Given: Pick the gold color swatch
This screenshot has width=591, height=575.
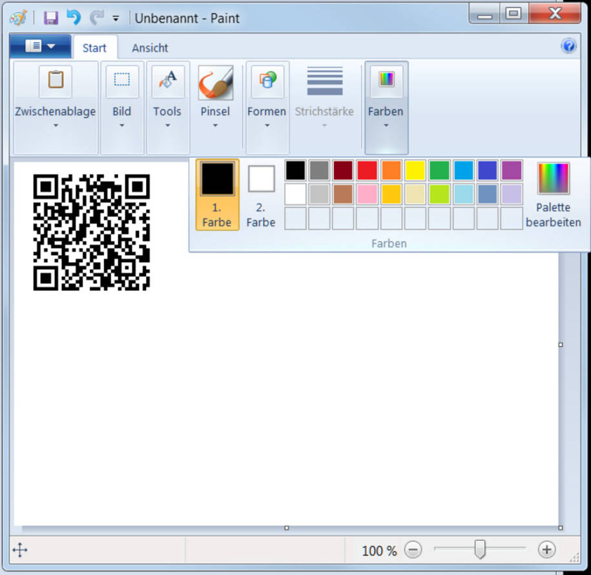Looking at the screenshot, I should [391, 194].
